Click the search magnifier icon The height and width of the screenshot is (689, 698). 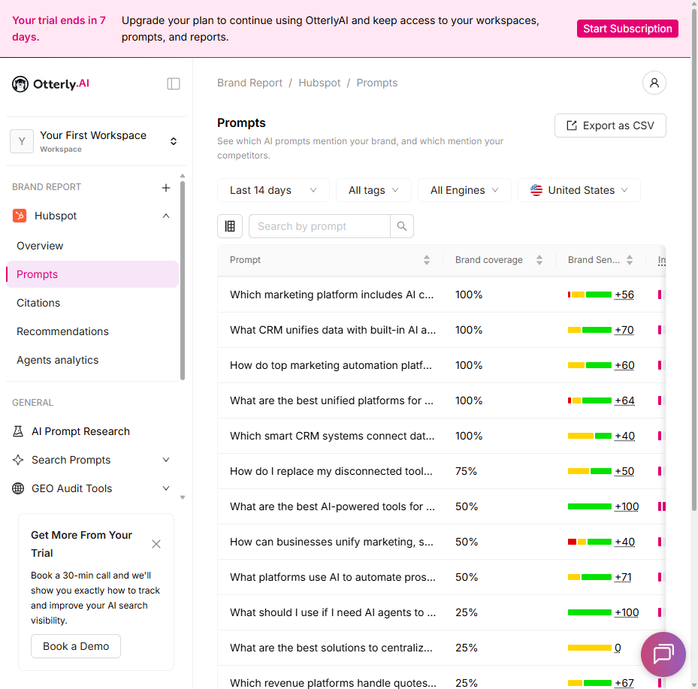[401, 226]
